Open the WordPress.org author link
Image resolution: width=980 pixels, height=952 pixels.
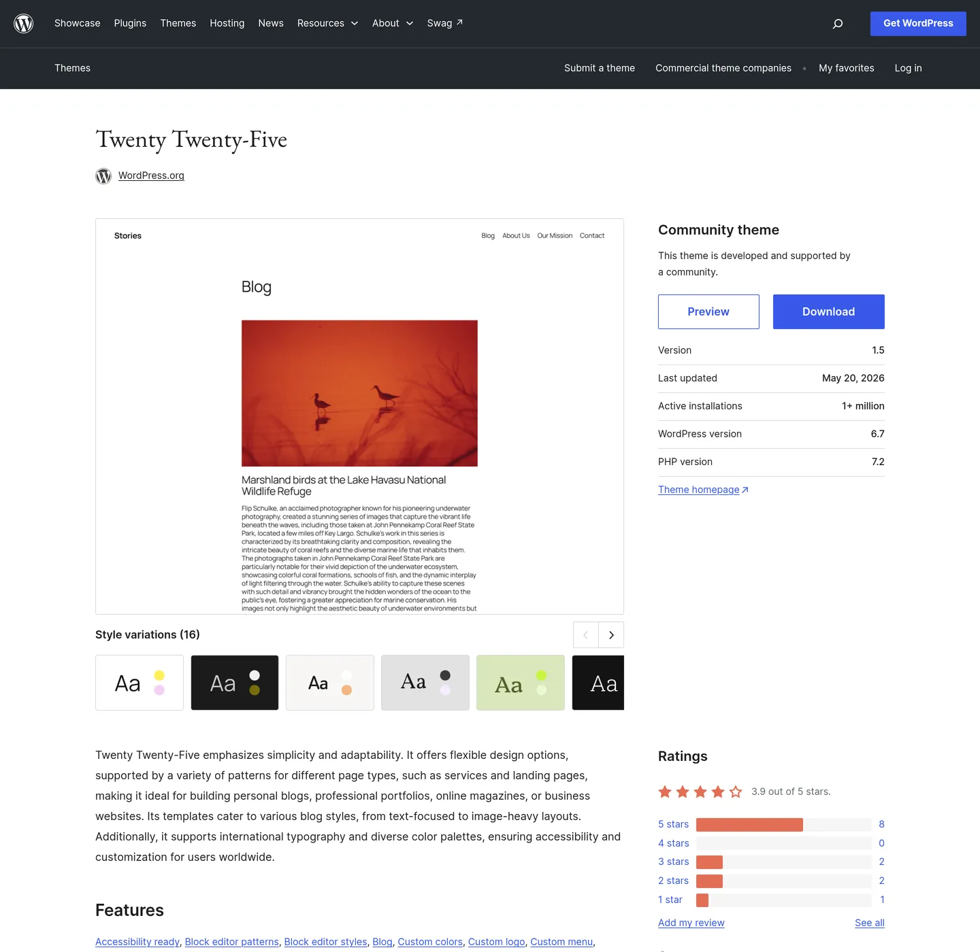[x=151, y=175]
